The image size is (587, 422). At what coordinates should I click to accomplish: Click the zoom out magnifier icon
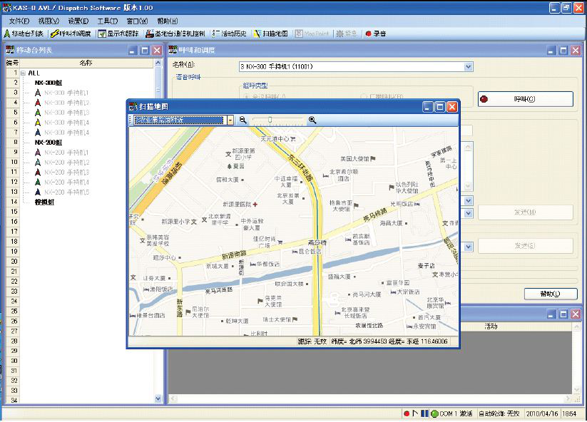click(243, 120)
